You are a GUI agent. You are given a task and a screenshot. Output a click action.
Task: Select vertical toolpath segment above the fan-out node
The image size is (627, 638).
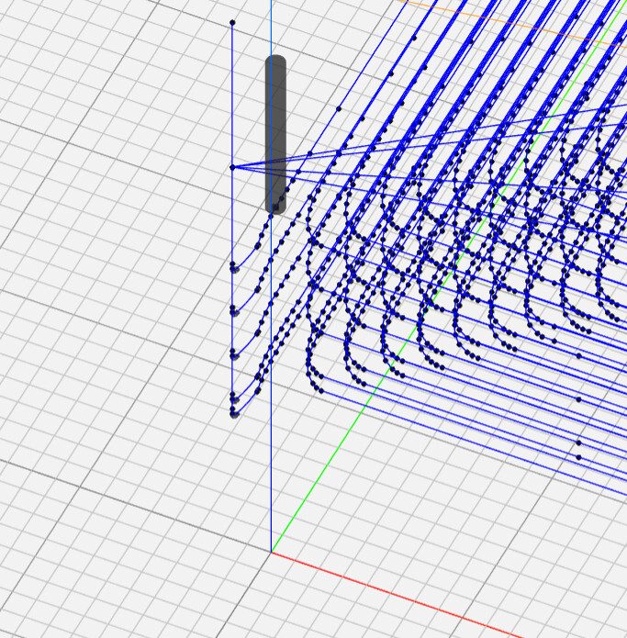click(232, 92)
